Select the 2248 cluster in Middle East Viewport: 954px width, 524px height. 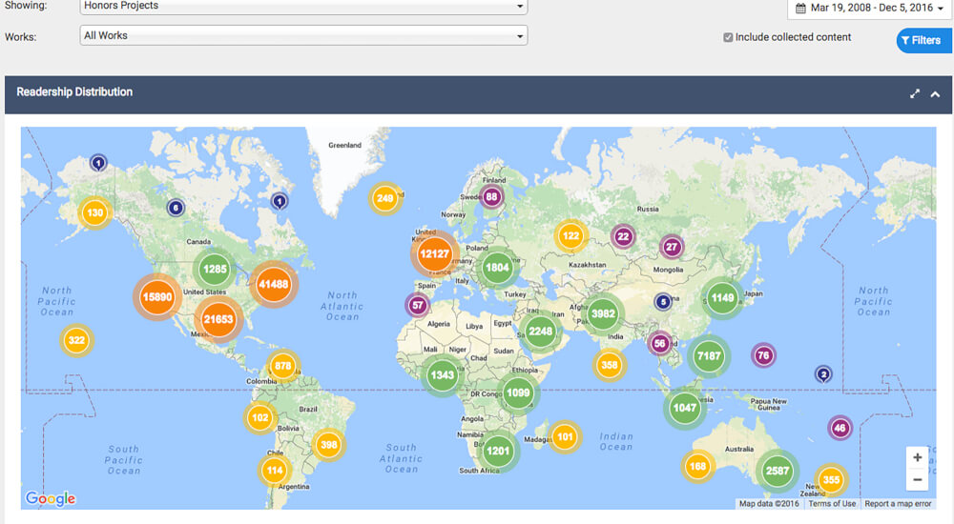tap(540, 332)
